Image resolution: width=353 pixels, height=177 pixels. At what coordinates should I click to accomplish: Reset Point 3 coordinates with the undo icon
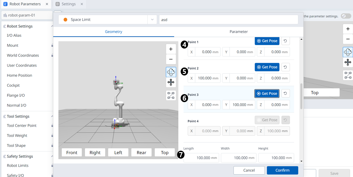tap(285, 94)
